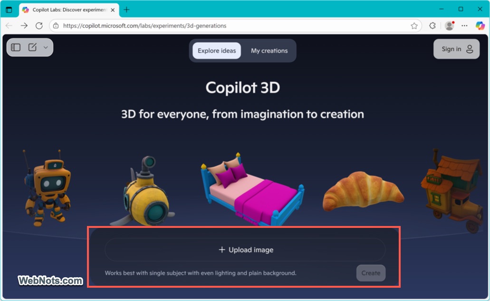The height and width of the screenshot is (301, 490).
Task: Open browser extensions puzzle icon
Action: click(432, 26)
